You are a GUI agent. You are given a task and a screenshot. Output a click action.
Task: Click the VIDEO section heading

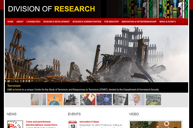click(134, 114)
